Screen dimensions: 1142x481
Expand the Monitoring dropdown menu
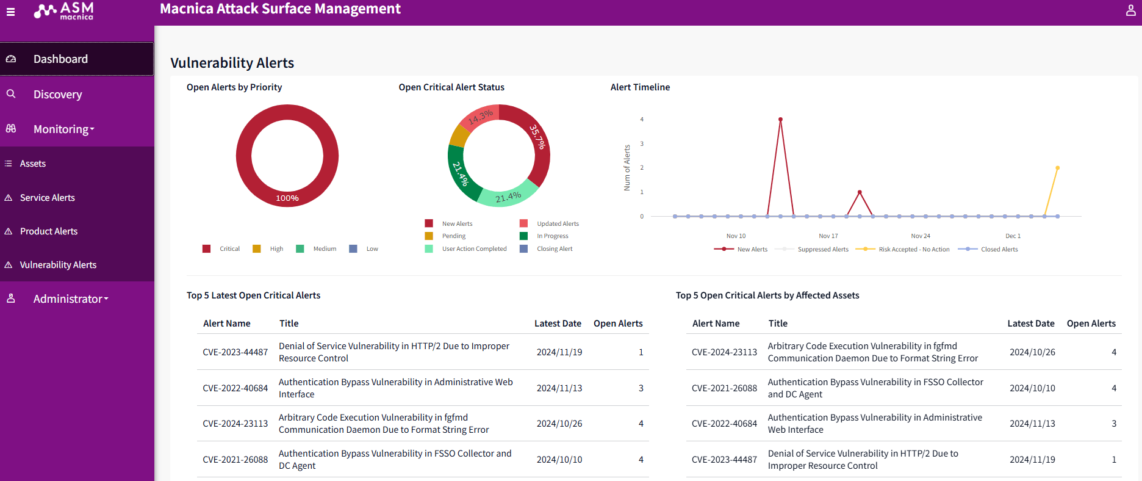click(63, 129)
